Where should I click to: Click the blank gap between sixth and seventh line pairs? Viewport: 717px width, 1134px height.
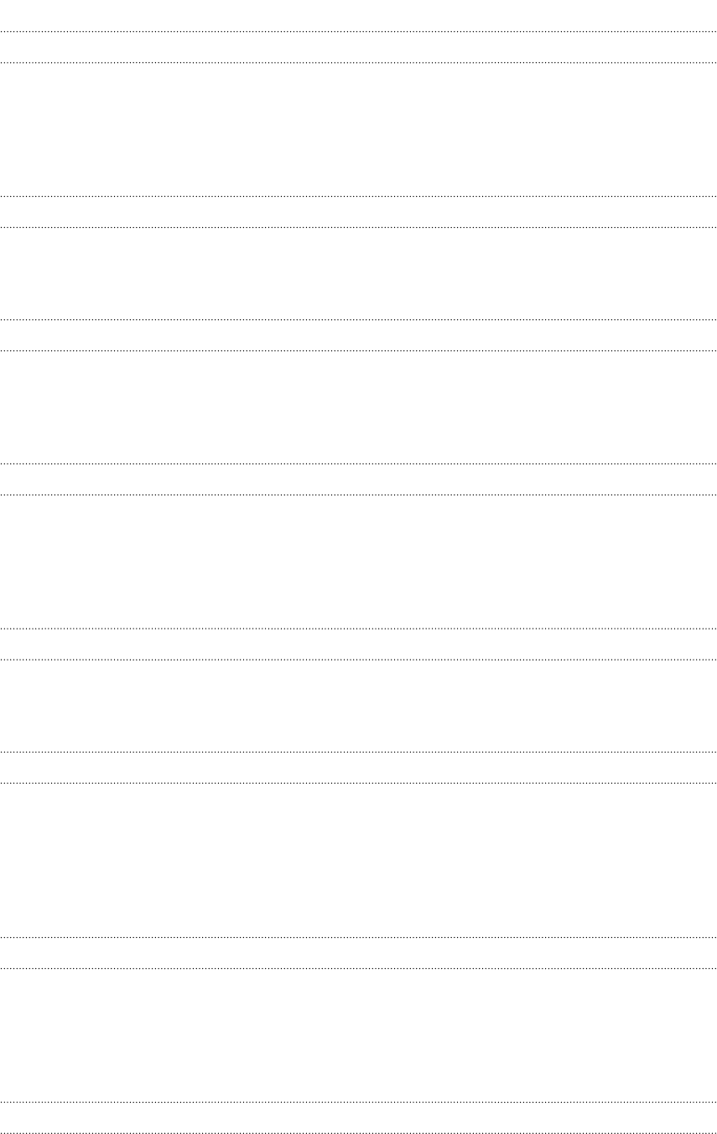coord(358,860)
